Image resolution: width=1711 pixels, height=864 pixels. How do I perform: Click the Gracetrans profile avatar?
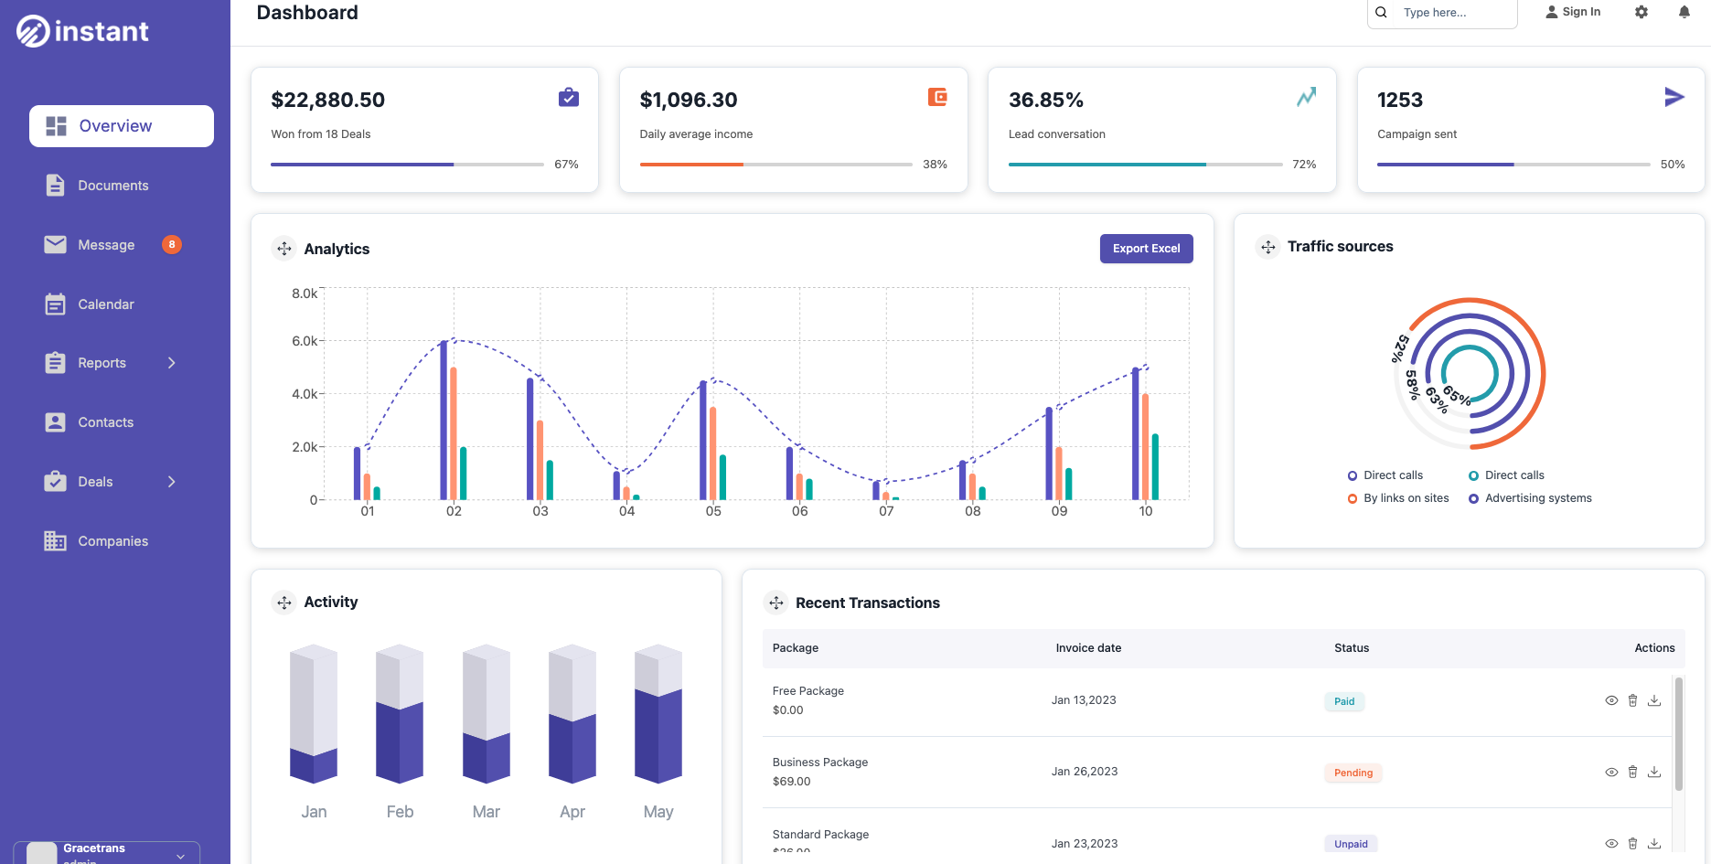[x=42, y=854]
